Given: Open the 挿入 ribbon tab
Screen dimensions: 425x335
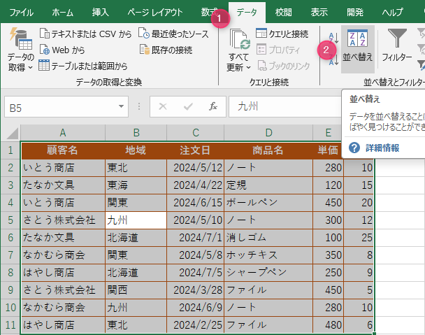Looking at the screenshot, I should pos(100,13).
